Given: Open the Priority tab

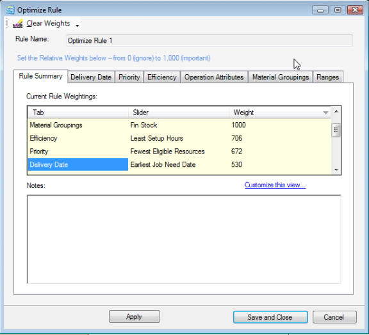Looking at the screenshot, I should (x=129, y=77).
